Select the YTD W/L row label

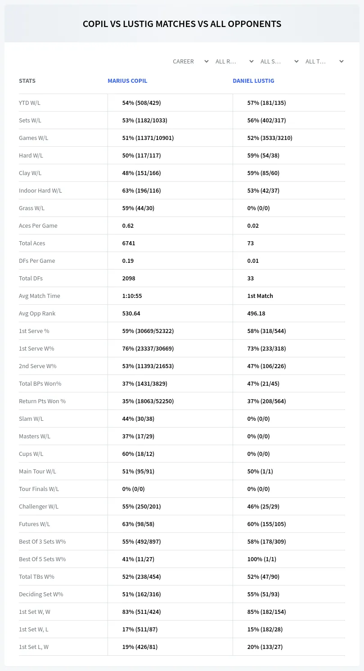30,103
